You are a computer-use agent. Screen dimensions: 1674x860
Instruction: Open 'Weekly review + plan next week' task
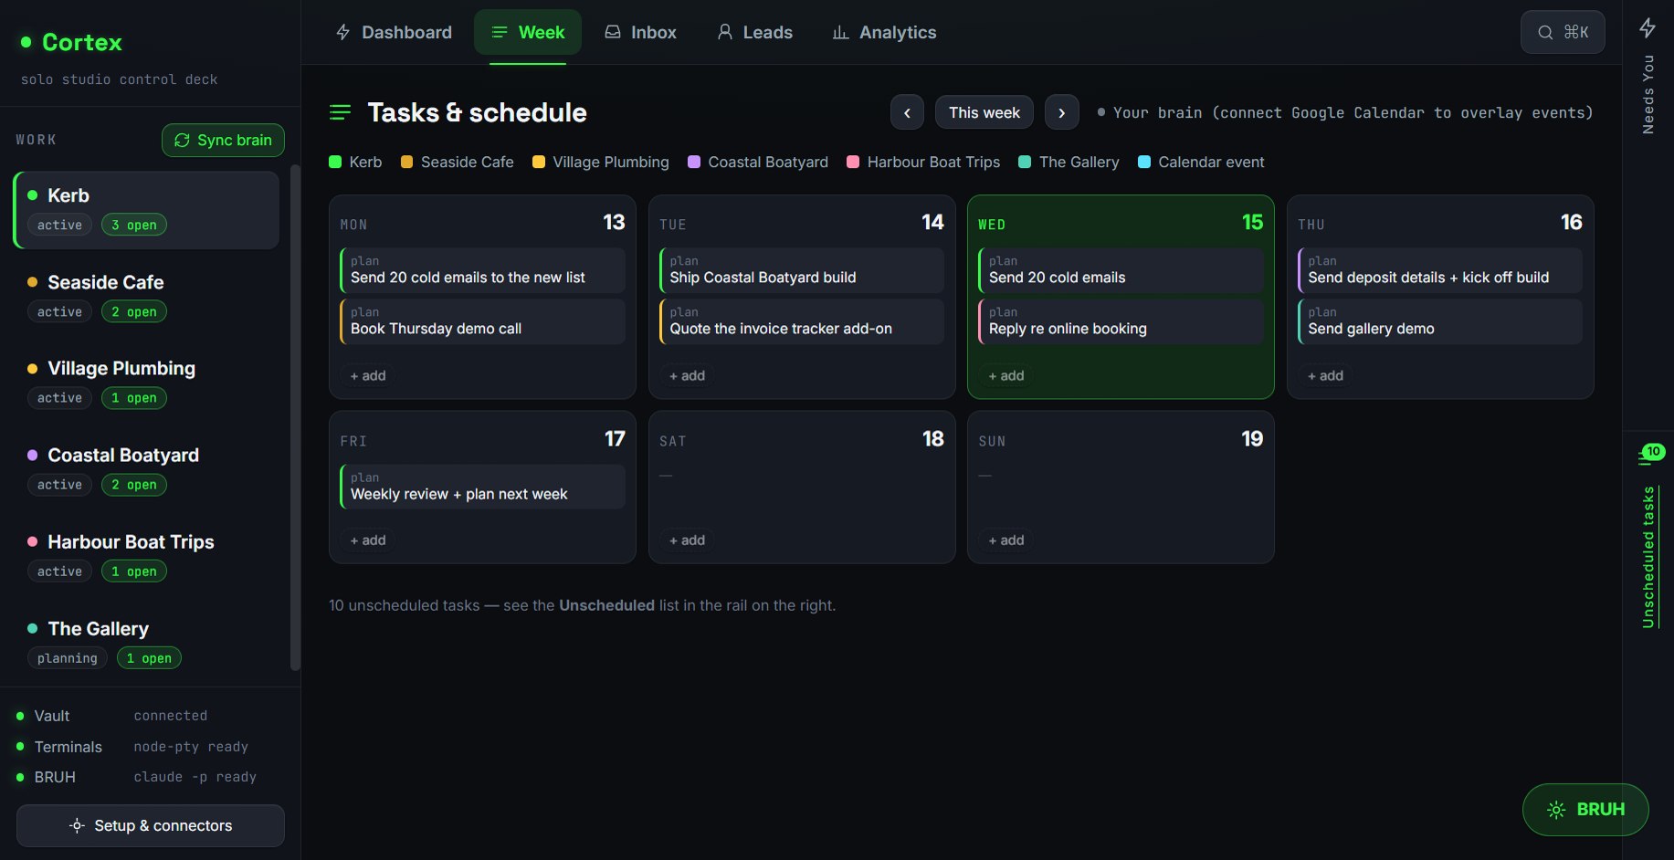(x=482, y=487)
